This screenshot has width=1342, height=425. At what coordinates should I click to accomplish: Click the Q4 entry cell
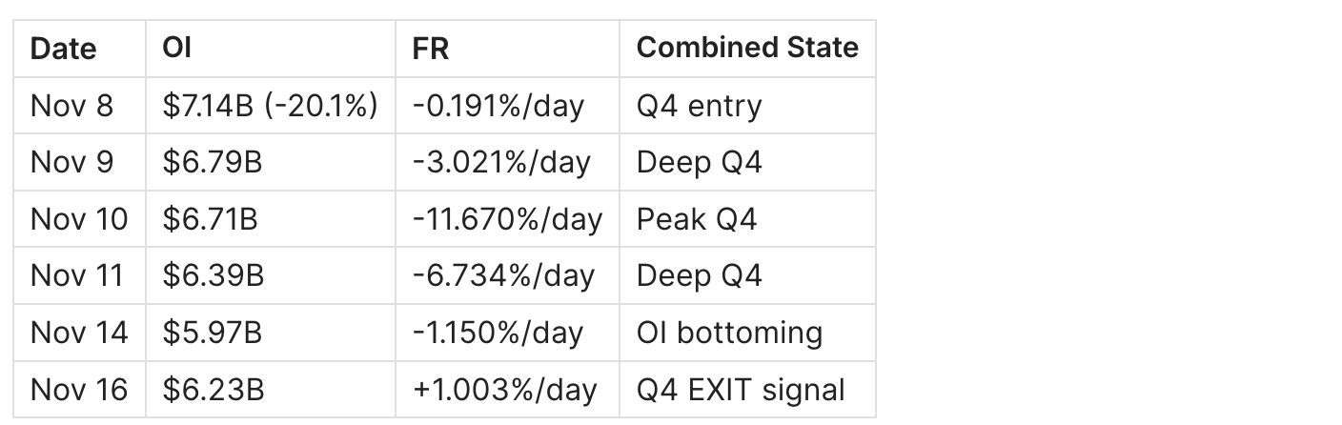click(700, 106)
